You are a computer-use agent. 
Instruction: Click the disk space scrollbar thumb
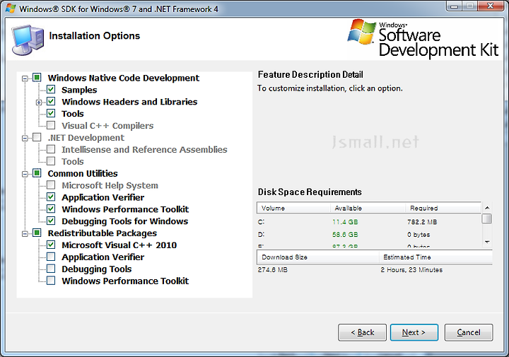pyautogui.click(x=487, y=218)
